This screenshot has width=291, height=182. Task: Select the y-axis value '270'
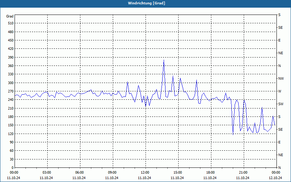click(x=11, y=91)
